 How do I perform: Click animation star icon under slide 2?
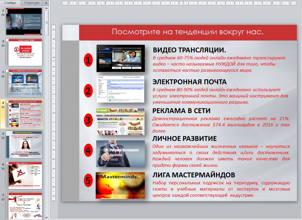(x=3, y=46)
